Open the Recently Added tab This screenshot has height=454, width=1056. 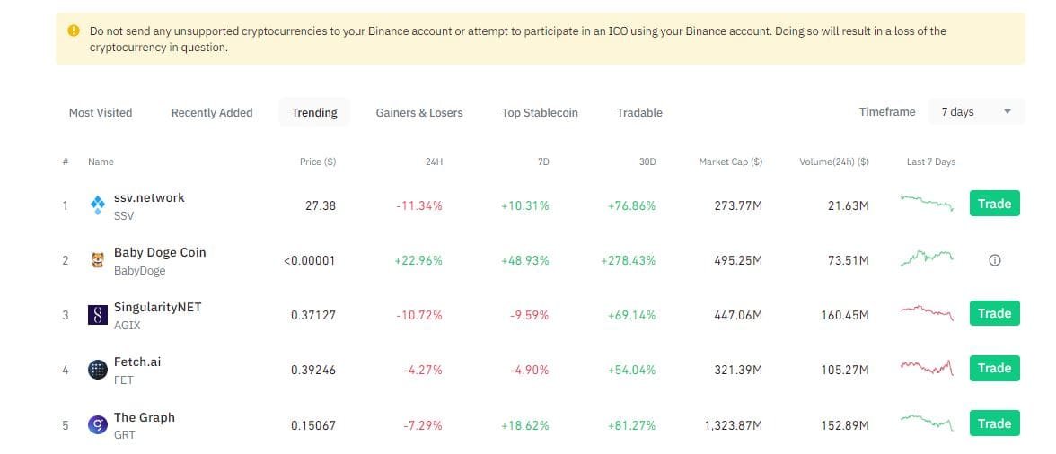pyautogui.click(x=212, y=113)
